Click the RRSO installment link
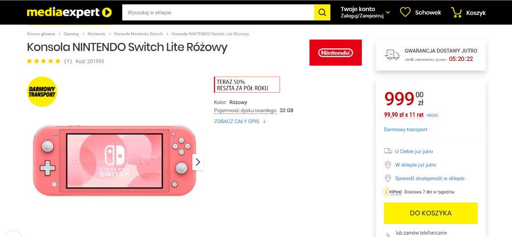This screenshot has width=512, height=237. click(432, 115)
